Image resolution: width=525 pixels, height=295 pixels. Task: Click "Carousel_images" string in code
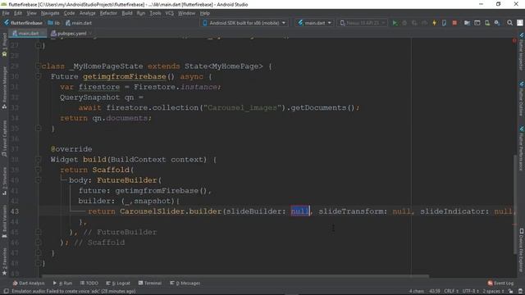point(242,107)
